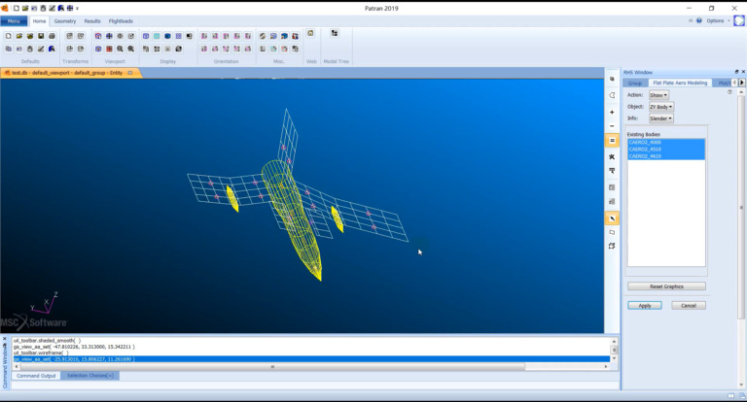The height and width of the screenshot is (402, 747).
Task: Click the command history scroll-up arrow
Action: click(x=614, y=342)
